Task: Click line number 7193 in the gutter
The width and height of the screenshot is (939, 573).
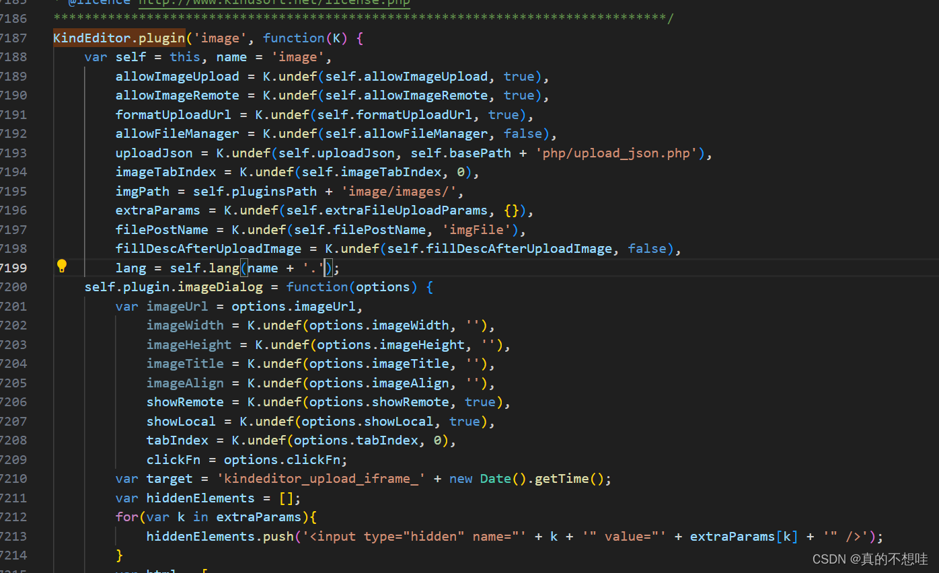Action: (13, 153)
